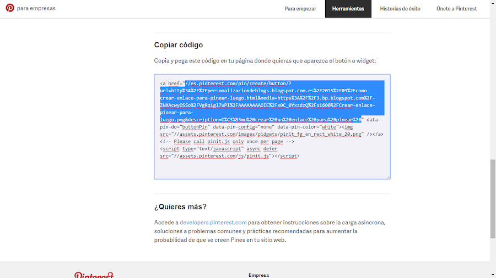Screen dimensions: 496x278
Task: Click inside the code textarea
Action: click(x=272, y=127)
